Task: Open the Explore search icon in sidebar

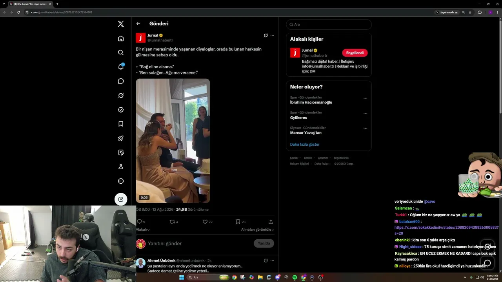Action: point(121,52)
